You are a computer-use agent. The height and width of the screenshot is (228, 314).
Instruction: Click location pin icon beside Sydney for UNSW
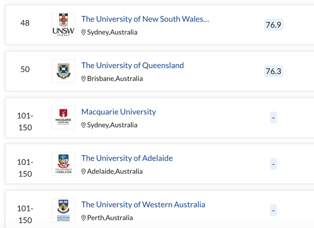pos(84,32)
